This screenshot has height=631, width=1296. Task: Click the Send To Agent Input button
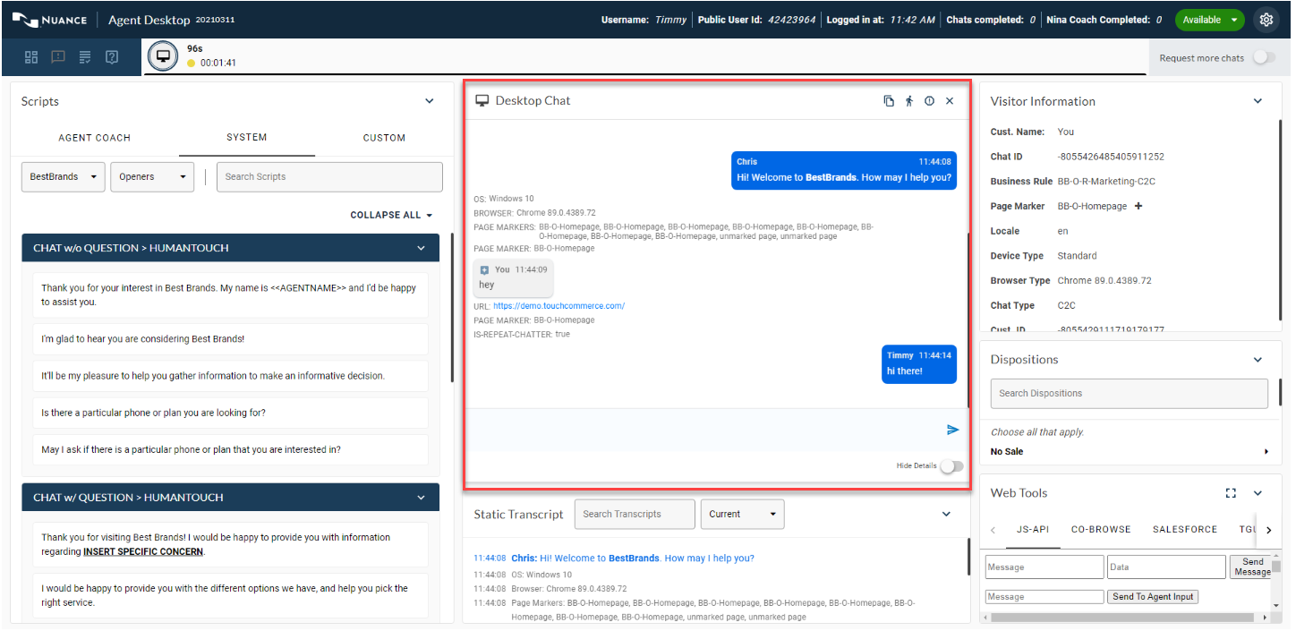(1153, 597)
